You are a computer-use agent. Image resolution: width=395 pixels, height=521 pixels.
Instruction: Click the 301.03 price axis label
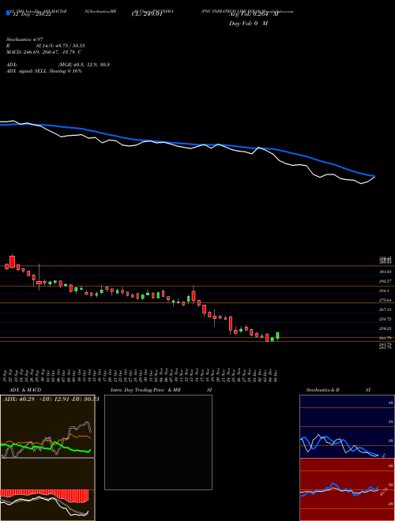385,272
